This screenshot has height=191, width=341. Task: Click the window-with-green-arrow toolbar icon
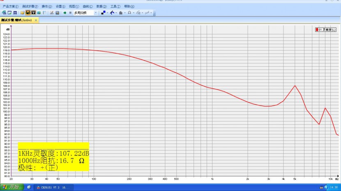click(9, 13)
